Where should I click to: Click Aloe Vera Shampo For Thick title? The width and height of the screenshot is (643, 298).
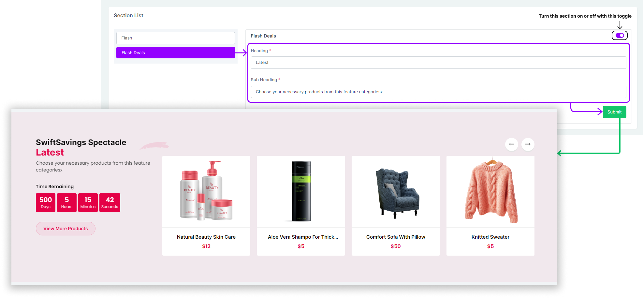tap(303, 237)
